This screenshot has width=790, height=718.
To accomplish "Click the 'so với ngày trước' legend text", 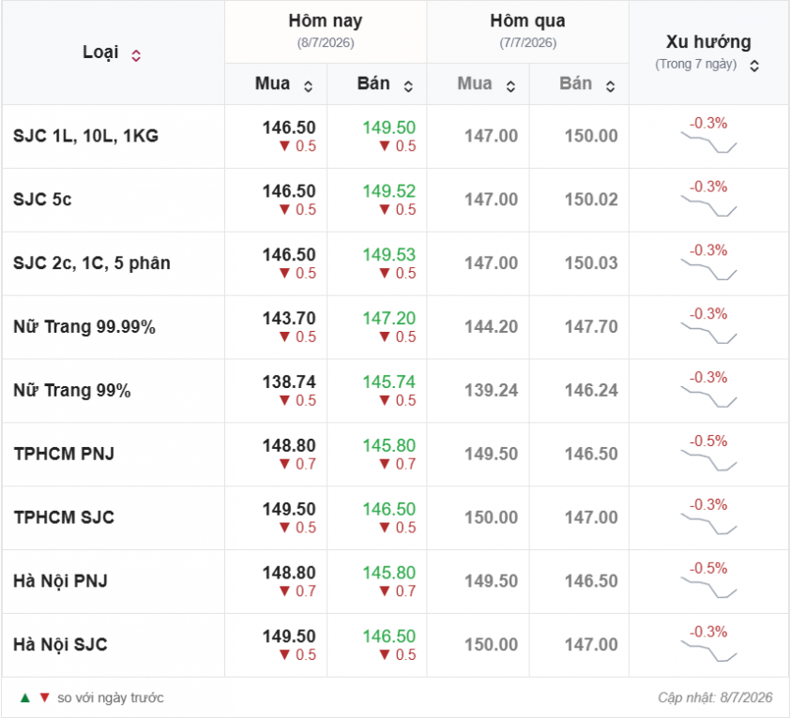I will 111,698.
